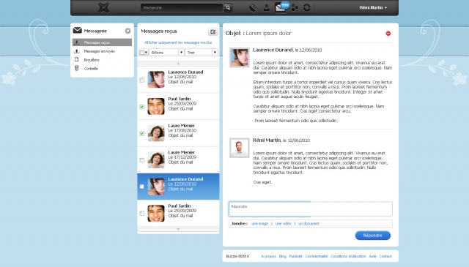469x267 pixels.
Task: Uncheck Laure Menier 17/08/2010 checkbox
Action: tap(141, 133)
